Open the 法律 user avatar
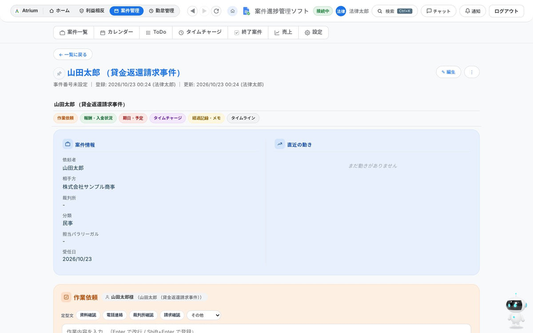The image size is (533, 333). point(341,11)
